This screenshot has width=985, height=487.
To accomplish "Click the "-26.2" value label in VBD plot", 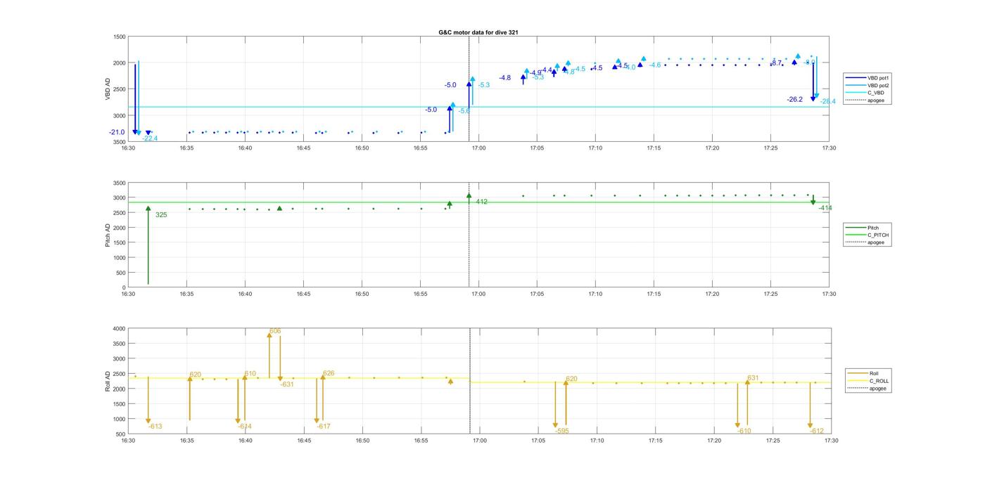I will coord(795,100).
